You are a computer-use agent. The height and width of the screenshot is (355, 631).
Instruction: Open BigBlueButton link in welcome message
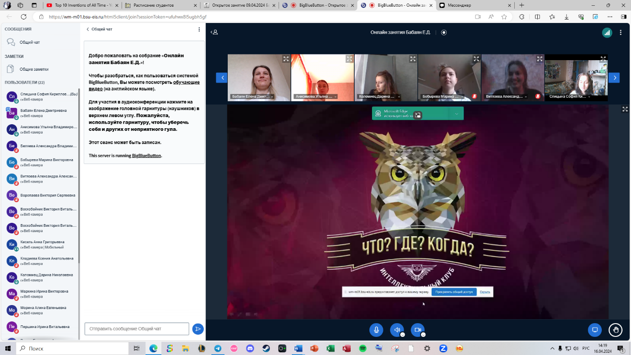click(x=146, y=156)
